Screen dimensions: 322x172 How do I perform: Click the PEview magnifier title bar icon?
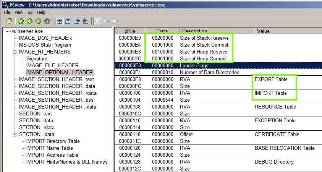(5, 5)
